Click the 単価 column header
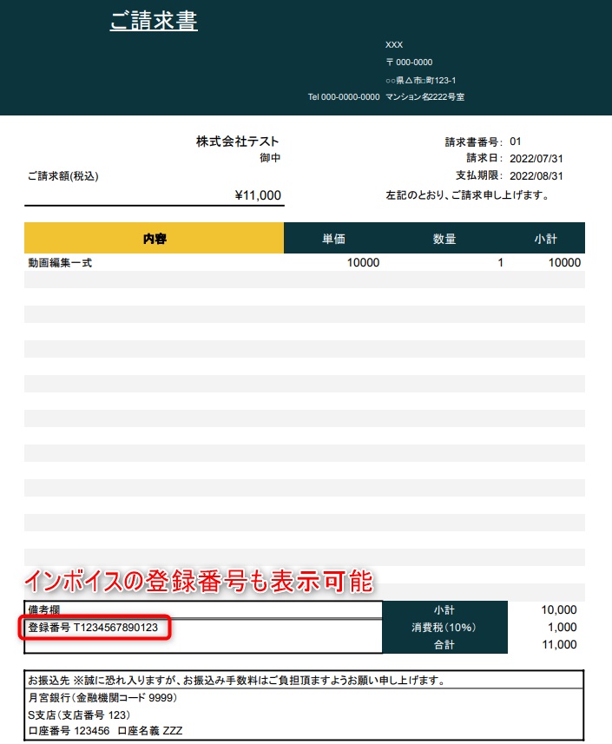This screenshot has width=612, height=744. click(333, 239)
